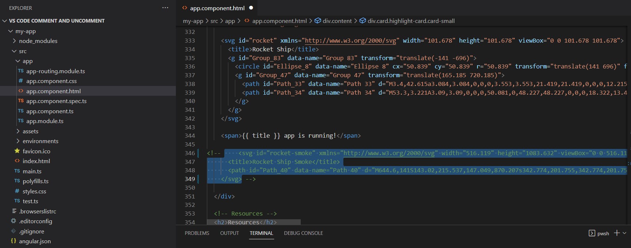Click app breadcrumb segment
The height and width of the screenshot is (248, 631).
(230, 21)
